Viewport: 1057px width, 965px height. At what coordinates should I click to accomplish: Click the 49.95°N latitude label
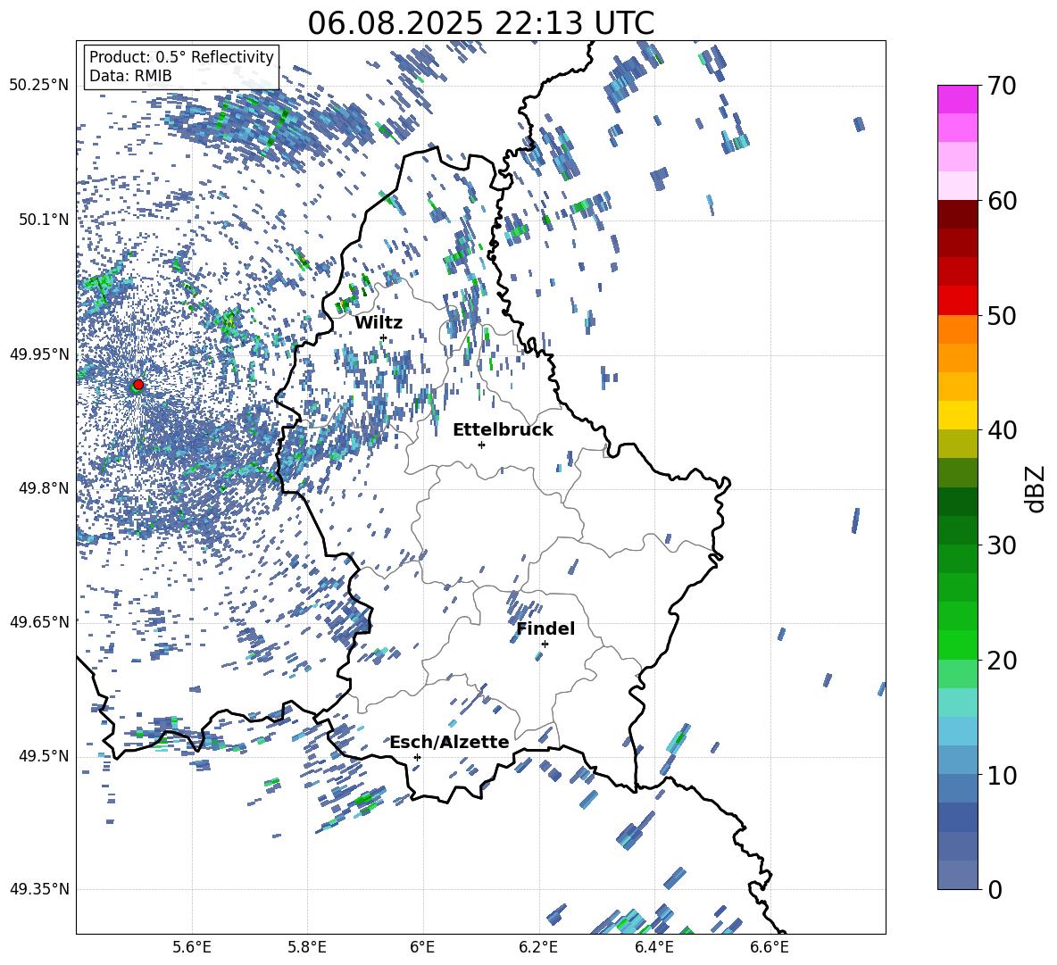(x=39, y=354)
